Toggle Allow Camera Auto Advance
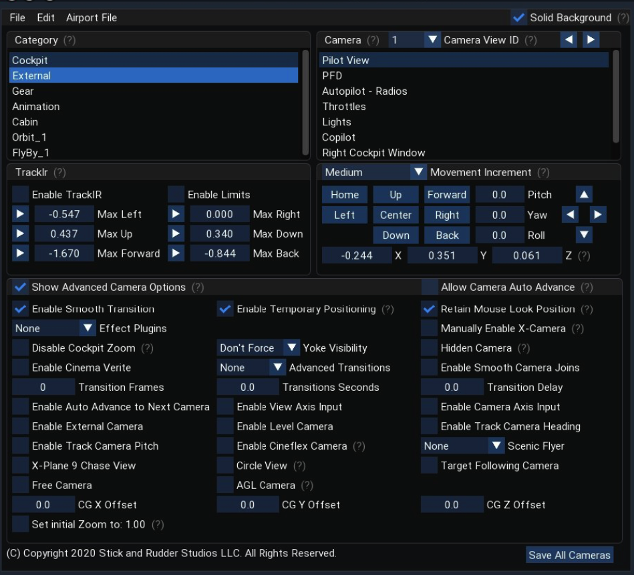The height and width of the screenshot is (575, 634). click(430, 287)
